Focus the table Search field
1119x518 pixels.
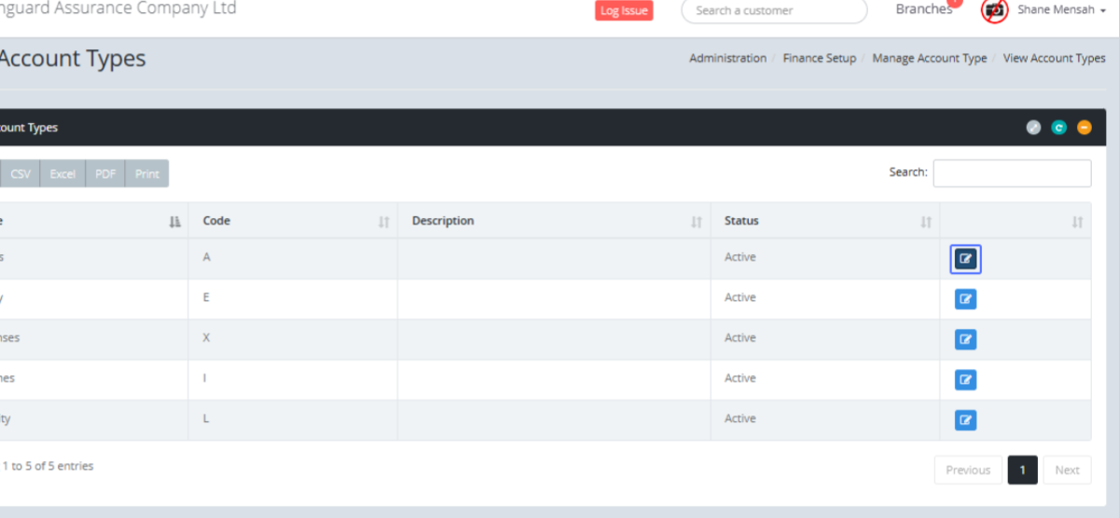(1012, 173)
